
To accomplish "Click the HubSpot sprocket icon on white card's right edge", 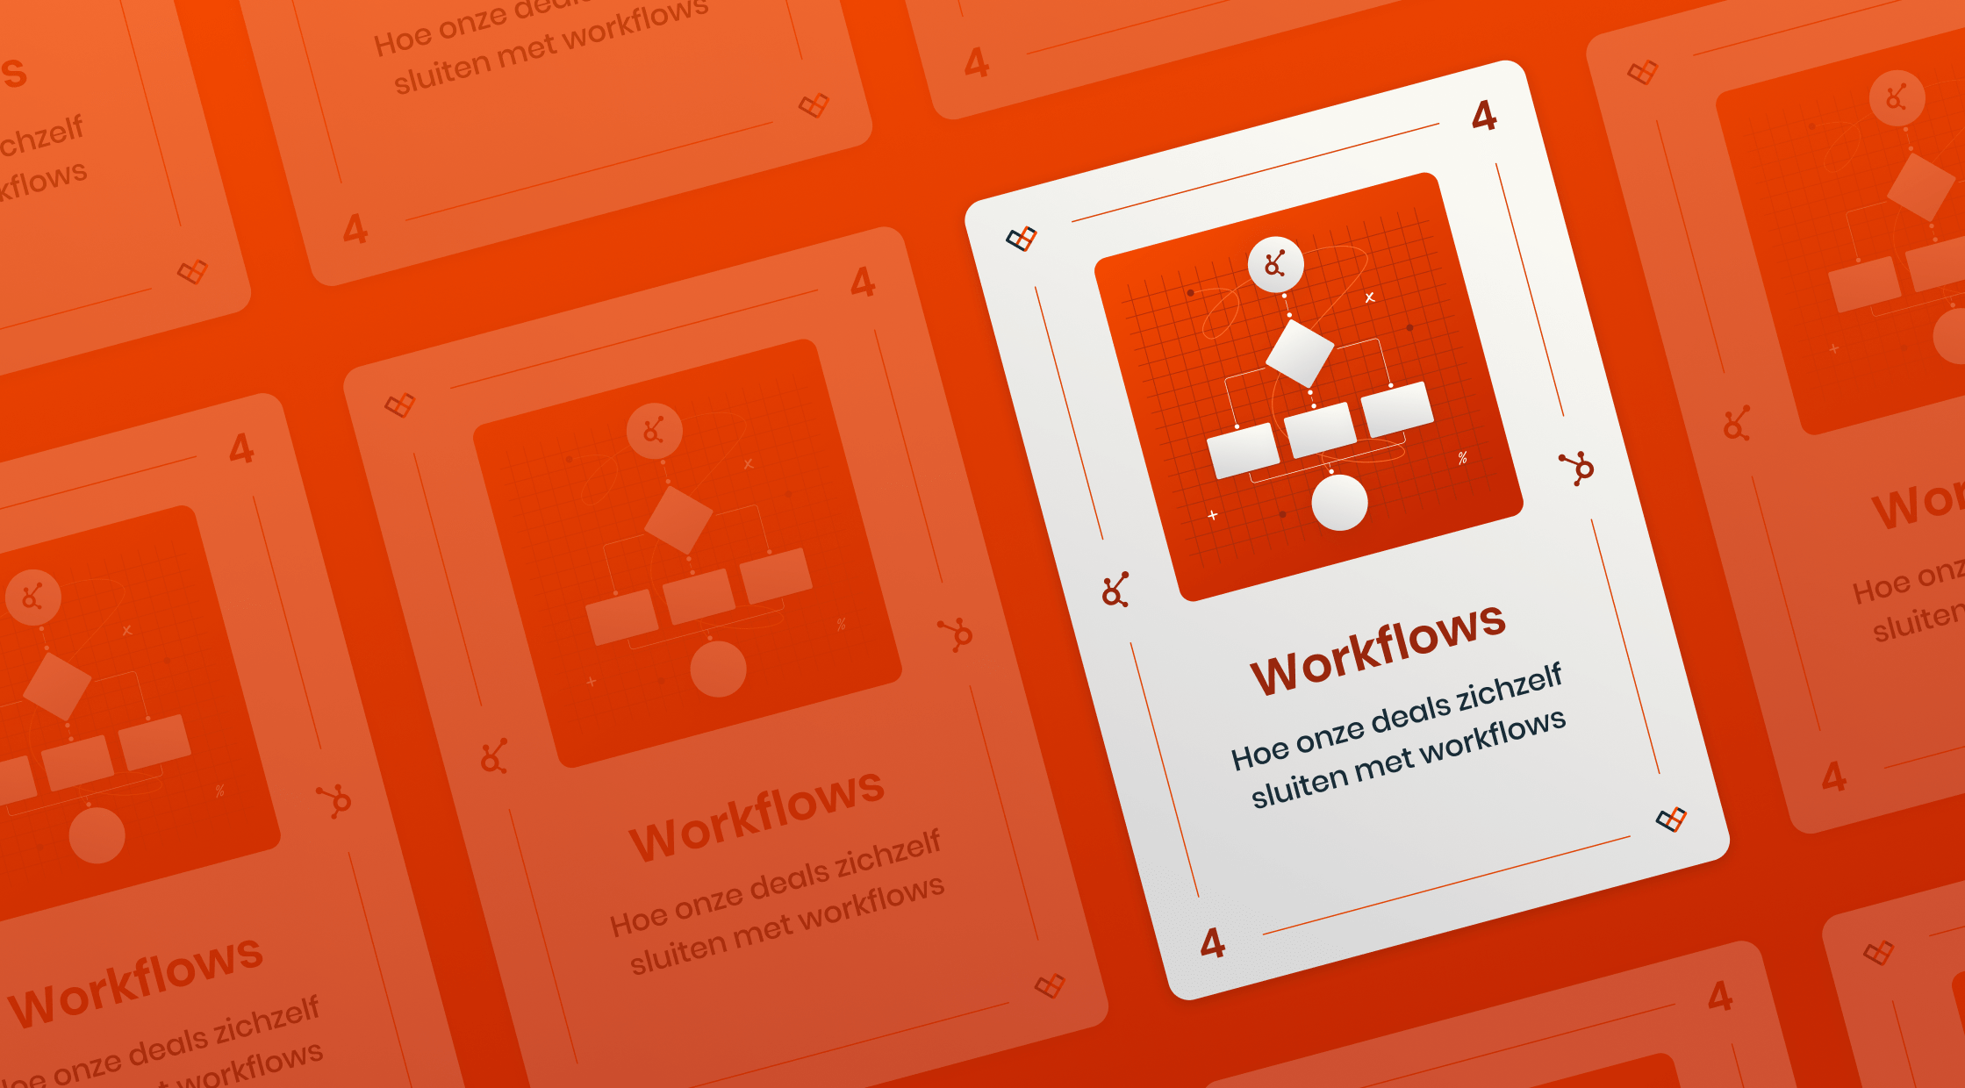I will [x=1577, y=468].
